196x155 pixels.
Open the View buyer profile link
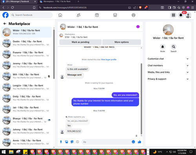coord(109,59)
